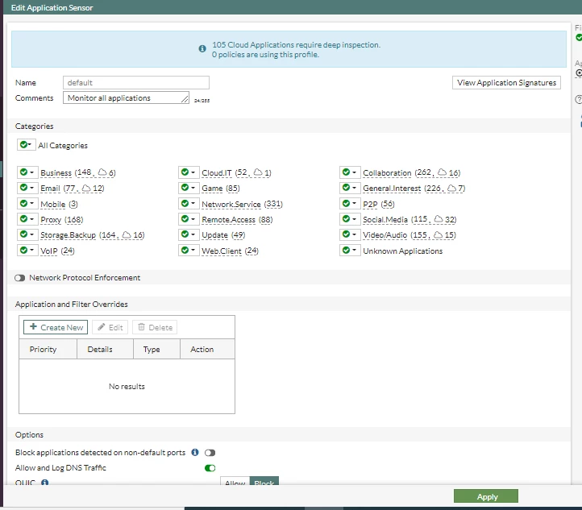Click Create New override button
This screenshot has height=510, width=582.
pyautogui.click(x=56, y=327)
